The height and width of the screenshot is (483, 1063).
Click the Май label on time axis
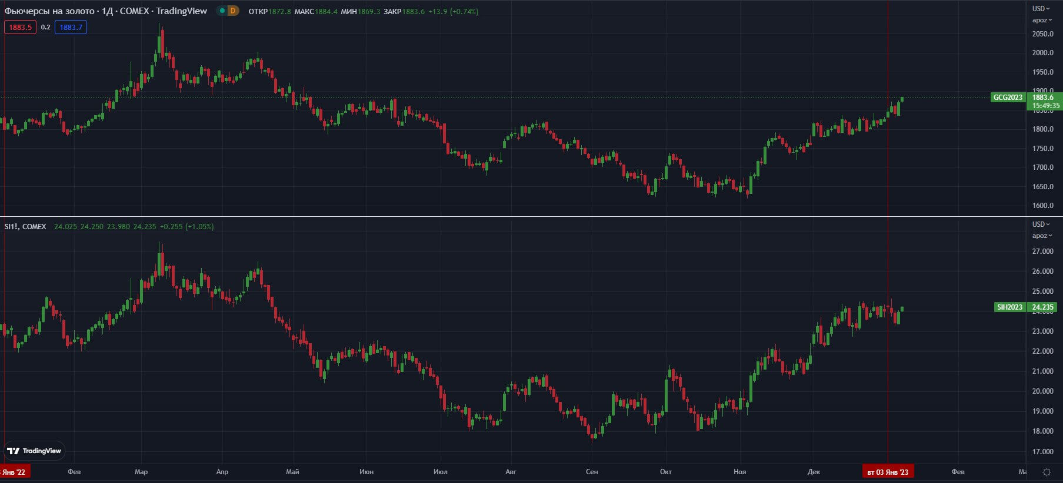click(292, 472)
